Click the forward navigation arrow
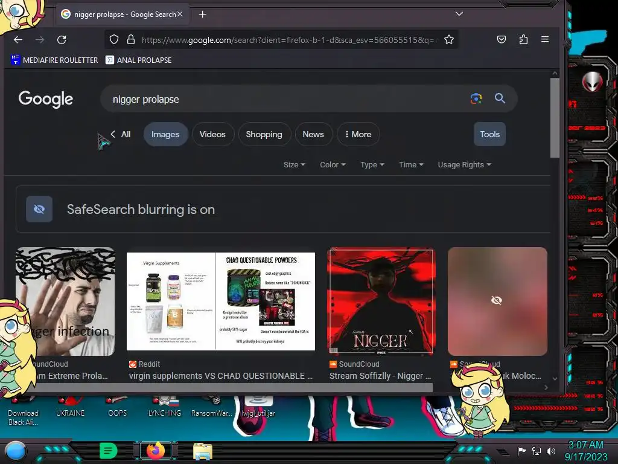The width and height of the screenshot is (618, 464). [40, 39]
